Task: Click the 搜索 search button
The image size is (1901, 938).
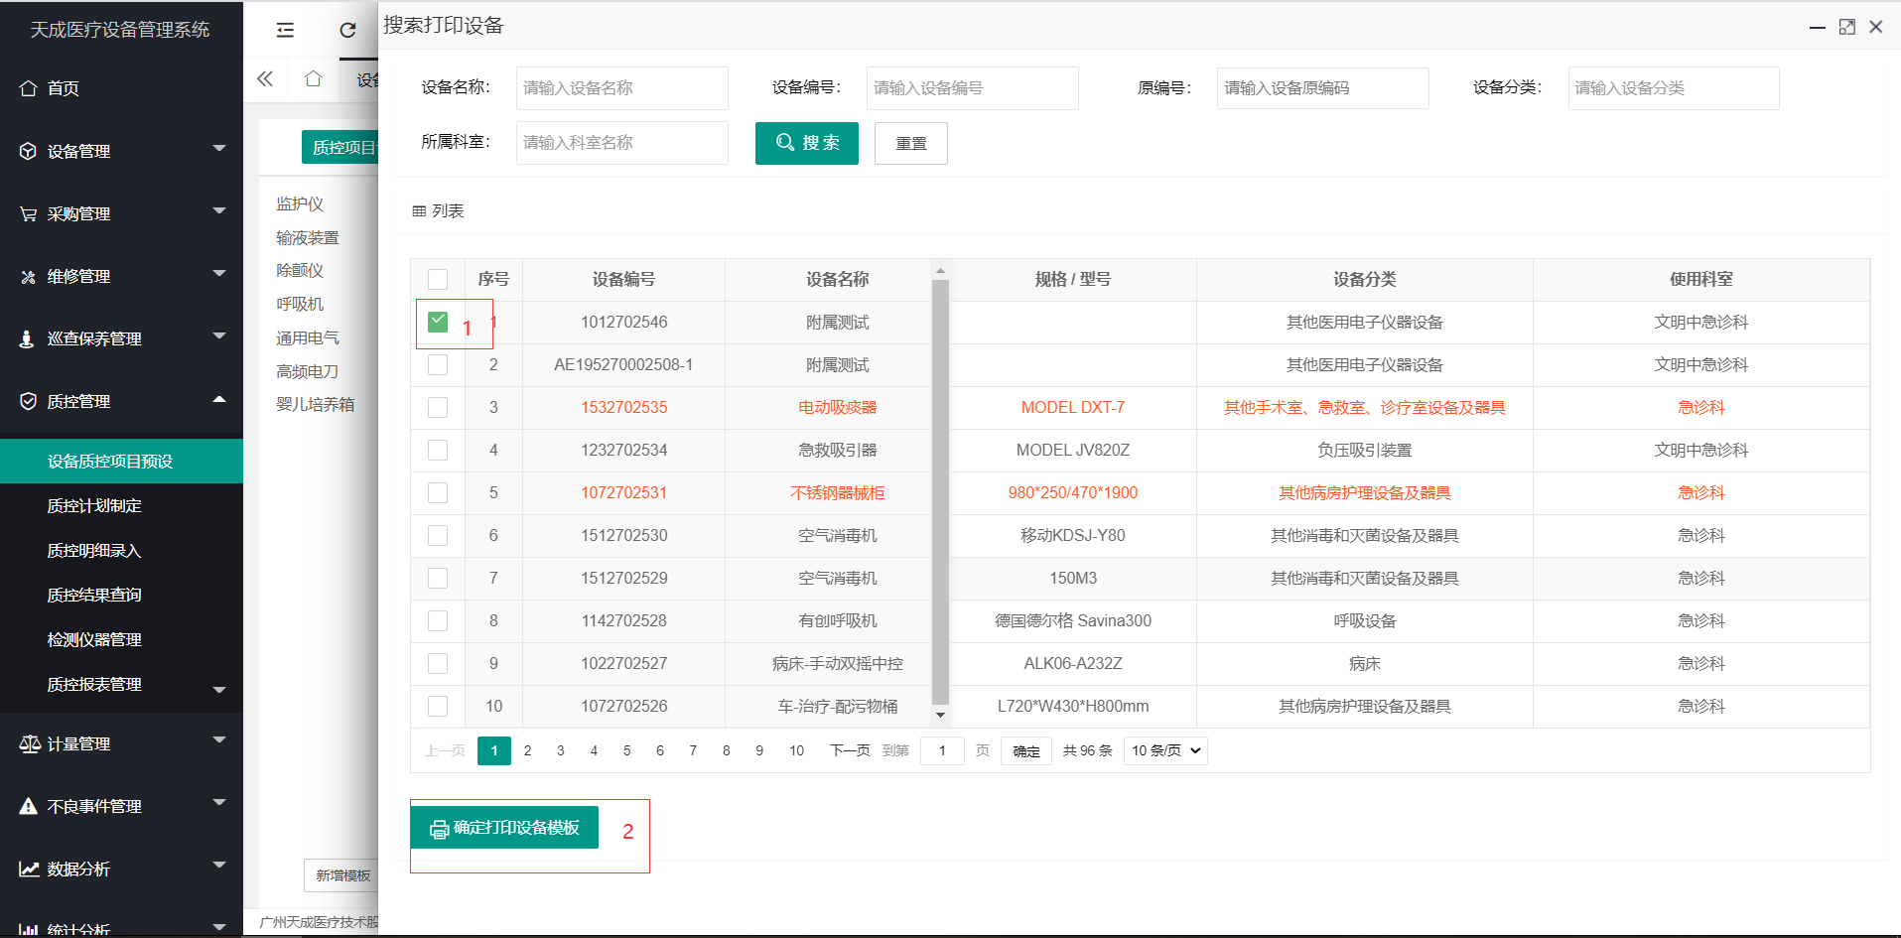Action: click(807, 143)
